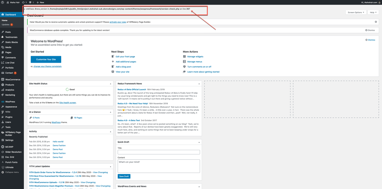This screenshot has height=189, width=382.
Task: Open the Posts menu pin icon
Action: coord(3,32)
